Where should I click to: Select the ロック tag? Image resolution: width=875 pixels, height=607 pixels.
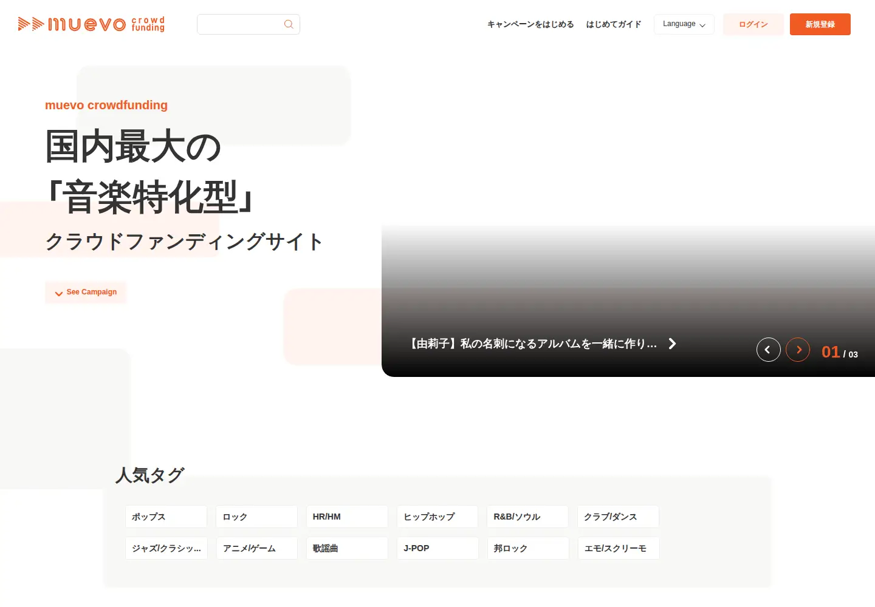tap(256, 517)
